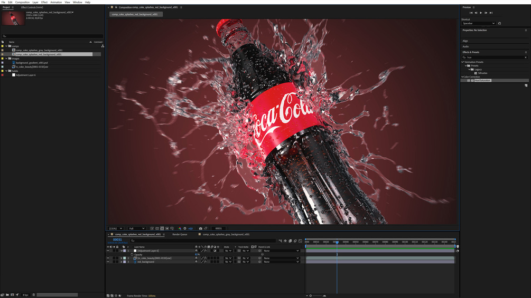The width and height of the screenshot is (531, 298).
Task: Click the region of interest icon
Action: point(167,228)
